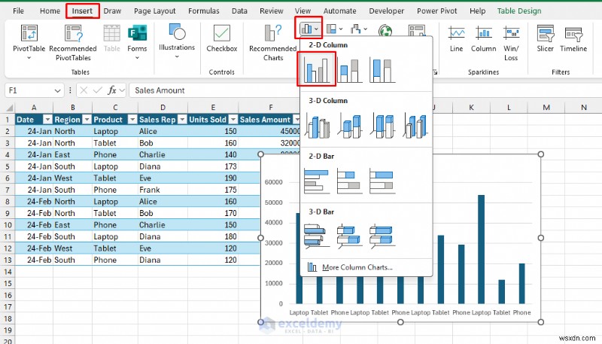Select the plain 3-D Column chart
Image resolution: width=602 pixels, height=344 pixels.
coord(415,125)
